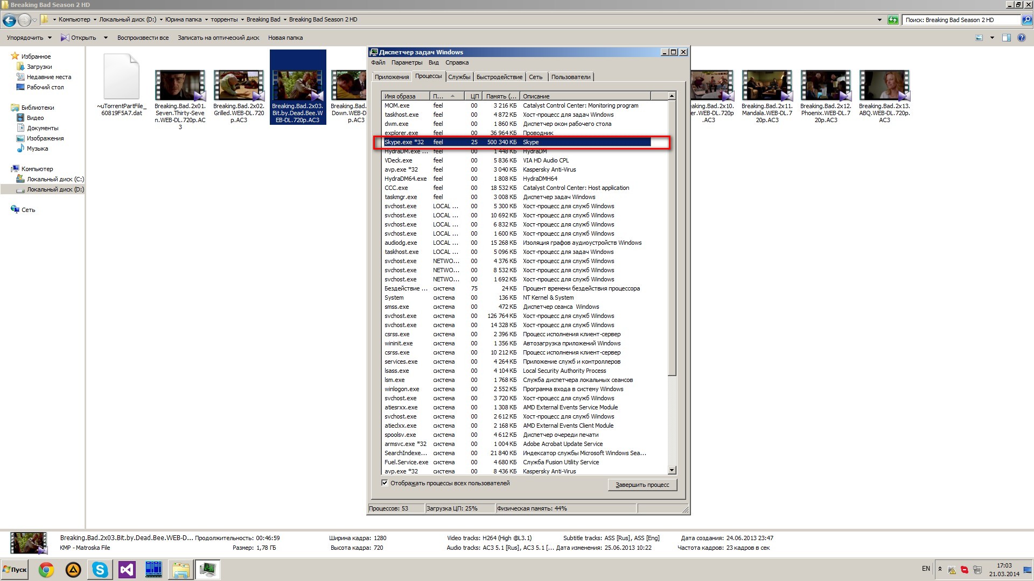Open the Пуск start menu
The image size is (1034, 581).
point(15,570)
